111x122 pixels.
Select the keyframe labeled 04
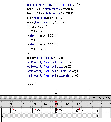(78, 110)
